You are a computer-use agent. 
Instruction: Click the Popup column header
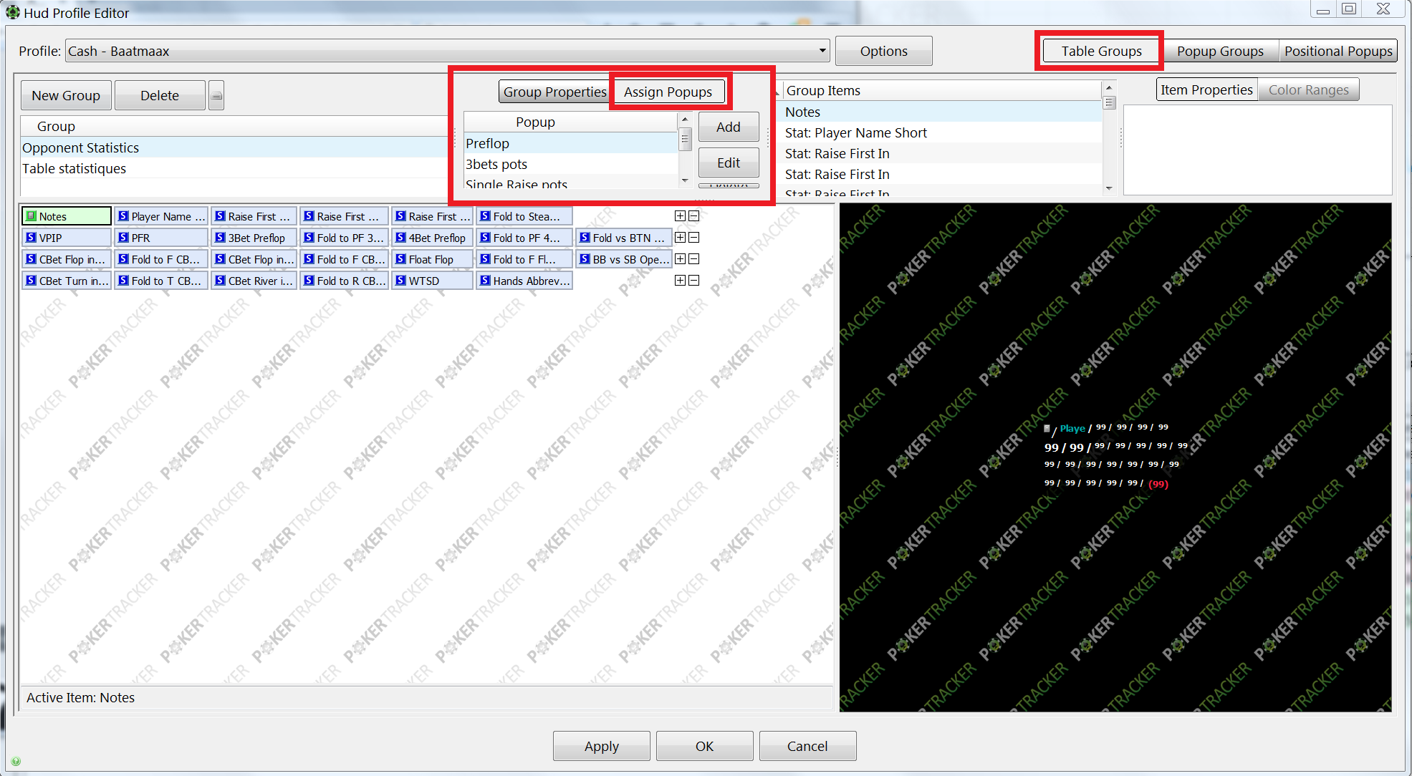click(x=570, y=122)
